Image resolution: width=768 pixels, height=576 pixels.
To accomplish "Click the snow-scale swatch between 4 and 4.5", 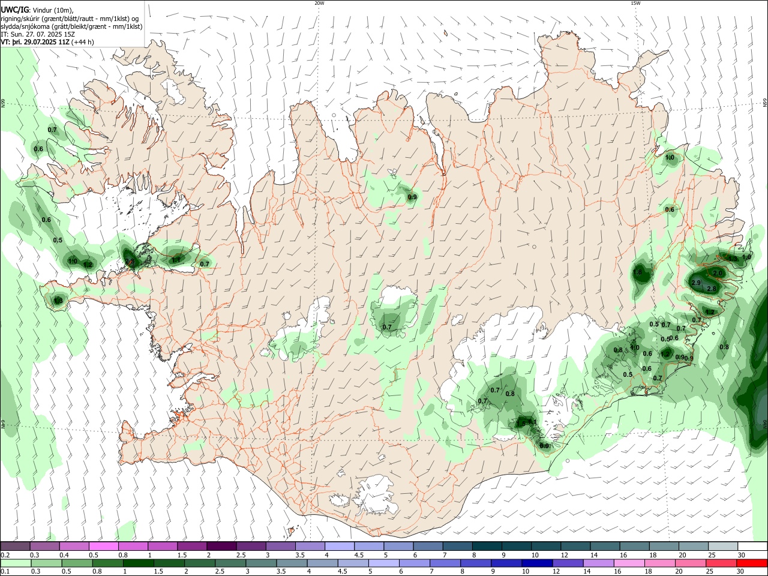I will click(340, 546).
